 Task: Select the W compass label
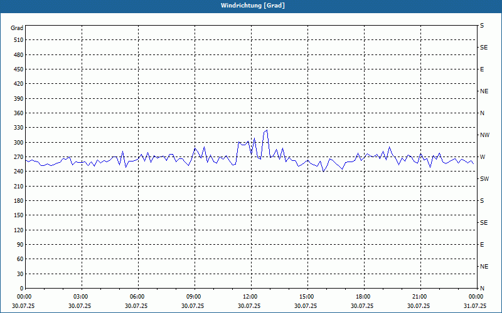tap(483, 157)
